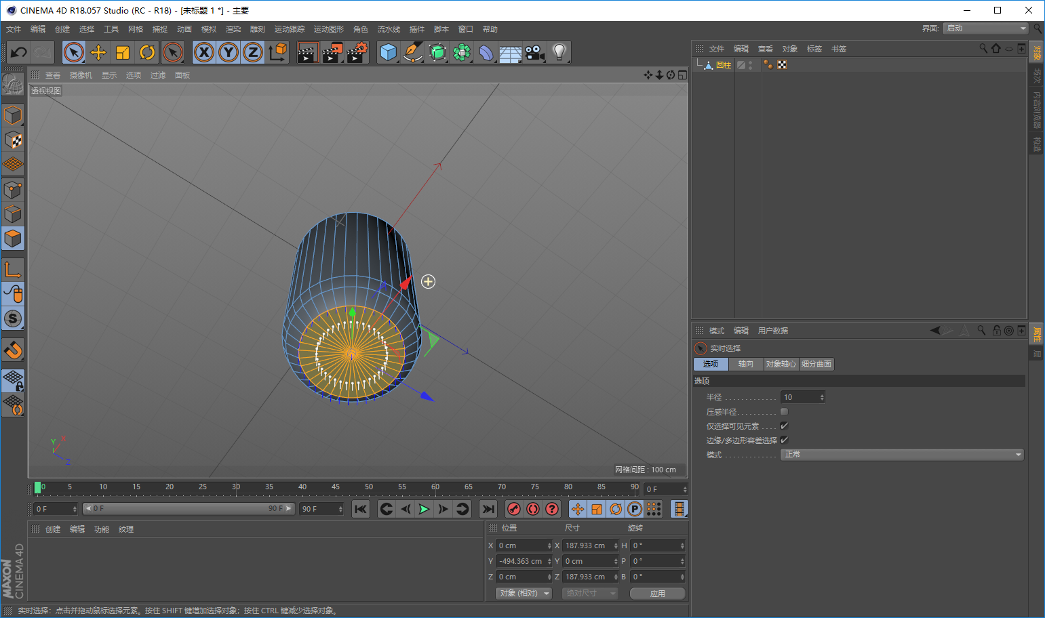Toggle autokeying button
This screenshot has width=1045, height=618.
(533, 509)
